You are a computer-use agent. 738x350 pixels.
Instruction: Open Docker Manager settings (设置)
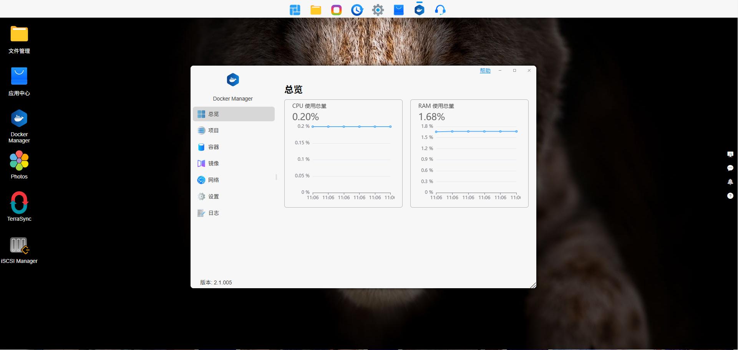coord(214,196)
